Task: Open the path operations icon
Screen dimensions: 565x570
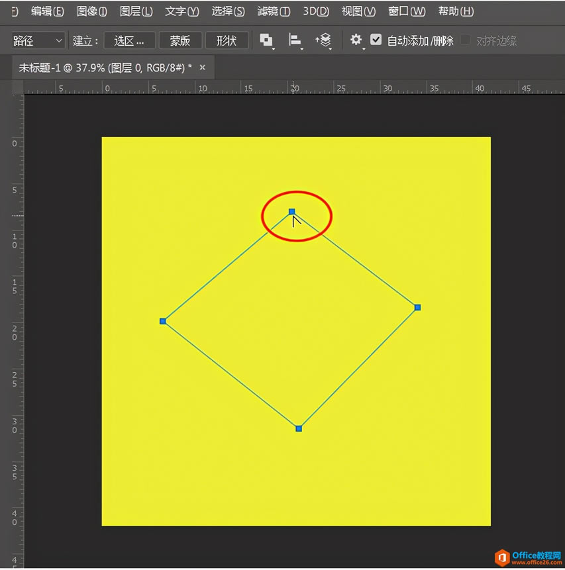Action: [x=266, y=40]
